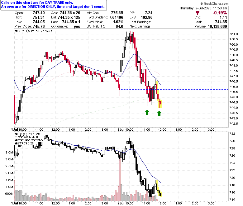Click the candlestick icon beside SPY label
The height and width of the screenshot is (206, 243).
click(16, 31)
